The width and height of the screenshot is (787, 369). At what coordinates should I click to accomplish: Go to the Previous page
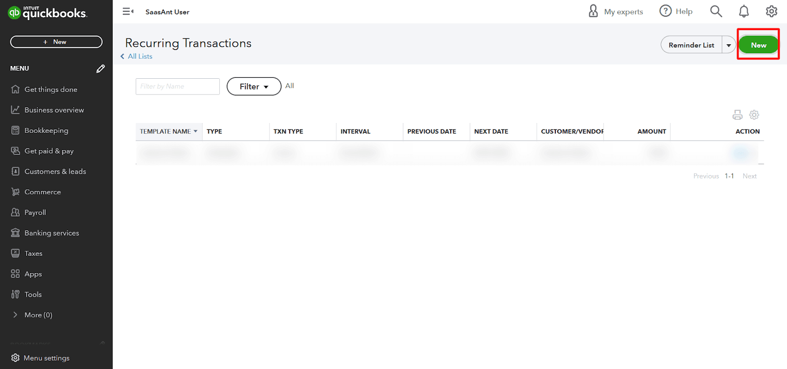706,176
